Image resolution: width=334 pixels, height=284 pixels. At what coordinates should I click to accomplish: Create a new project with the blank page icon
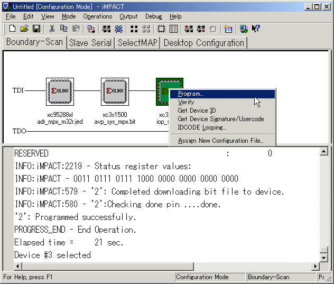click(x=12, y=29)
